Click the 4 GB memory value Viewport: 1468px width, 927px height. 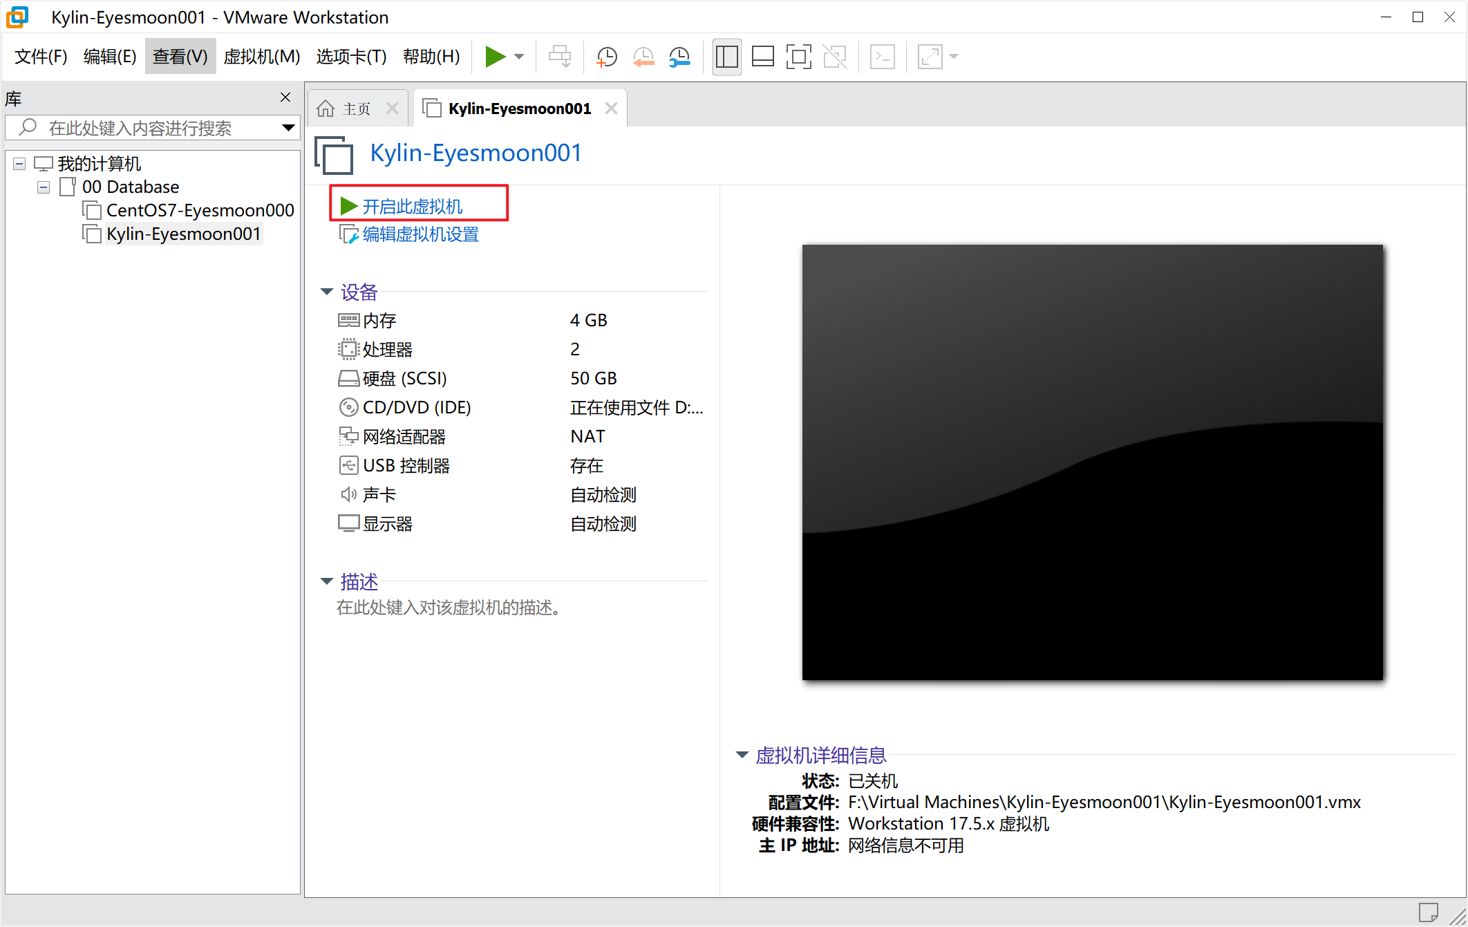pyautogui.click(x=589, y=321)
